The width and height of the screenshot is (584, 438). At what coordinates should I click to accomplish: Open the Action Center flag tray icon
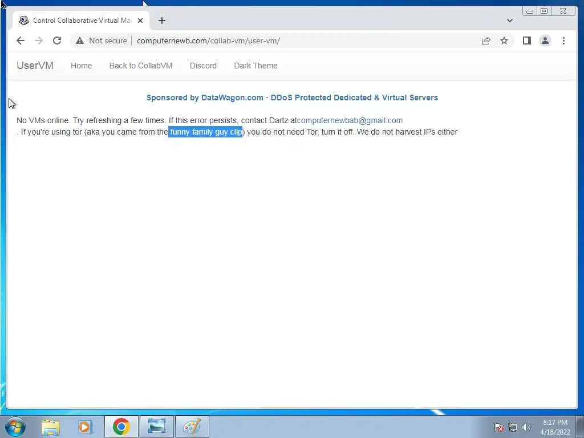499,427
